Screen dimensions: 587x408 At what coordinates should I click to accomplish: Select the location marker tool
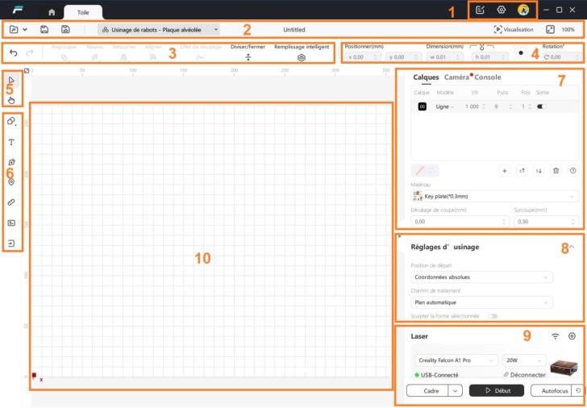click(x=11, y=182)
